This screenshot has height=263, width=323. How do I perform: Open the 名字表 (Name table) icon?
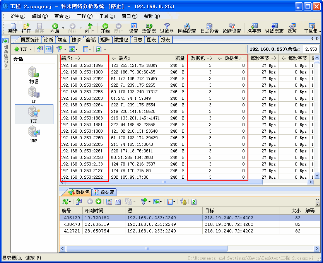tap(254, 28)
